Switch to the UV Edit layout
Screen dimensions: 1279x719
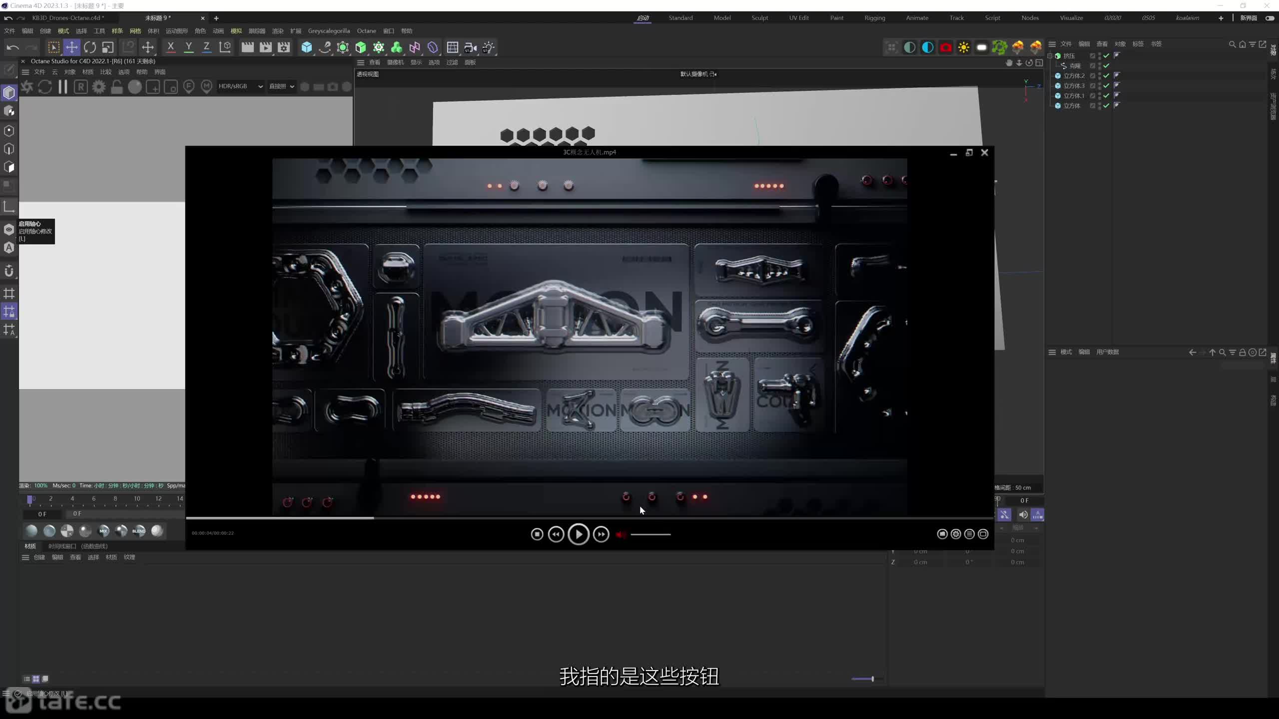tap(799, 18)
